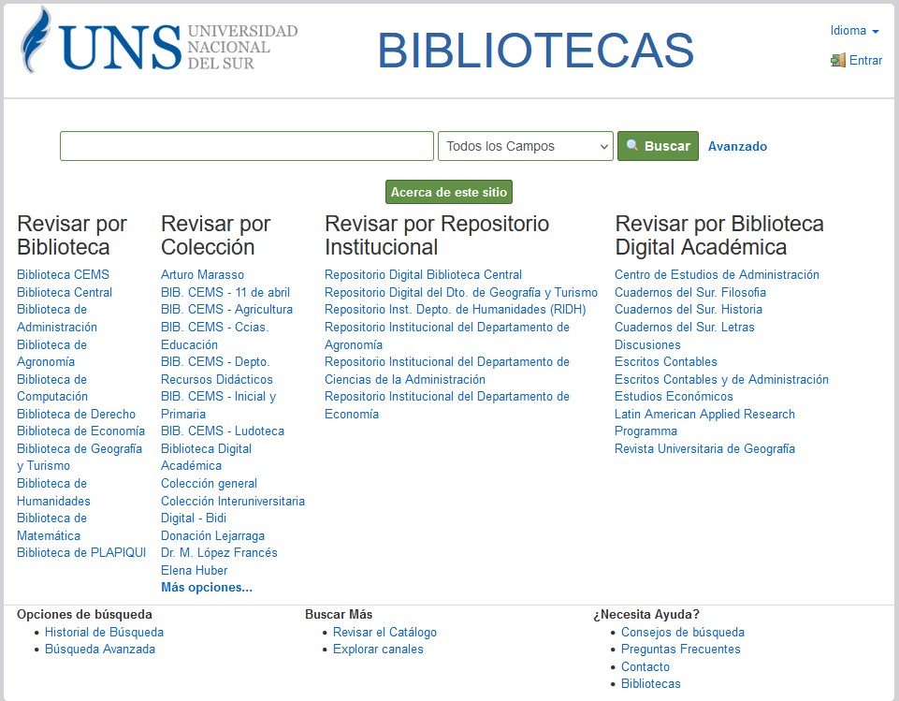Browse BIB. CEMS - Inicial y Primaria
Viewport: 899px width, 701px height.
pyautogui.click(x=219, y=405)
